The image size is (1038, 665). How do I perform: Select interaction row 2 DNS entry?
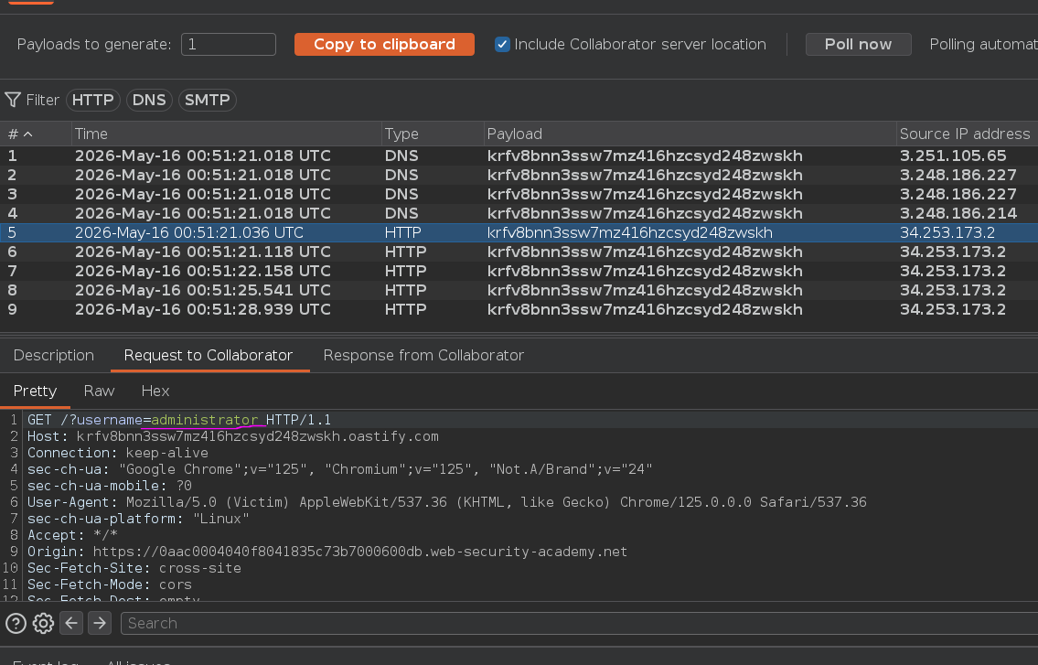[x=519, y=175]
